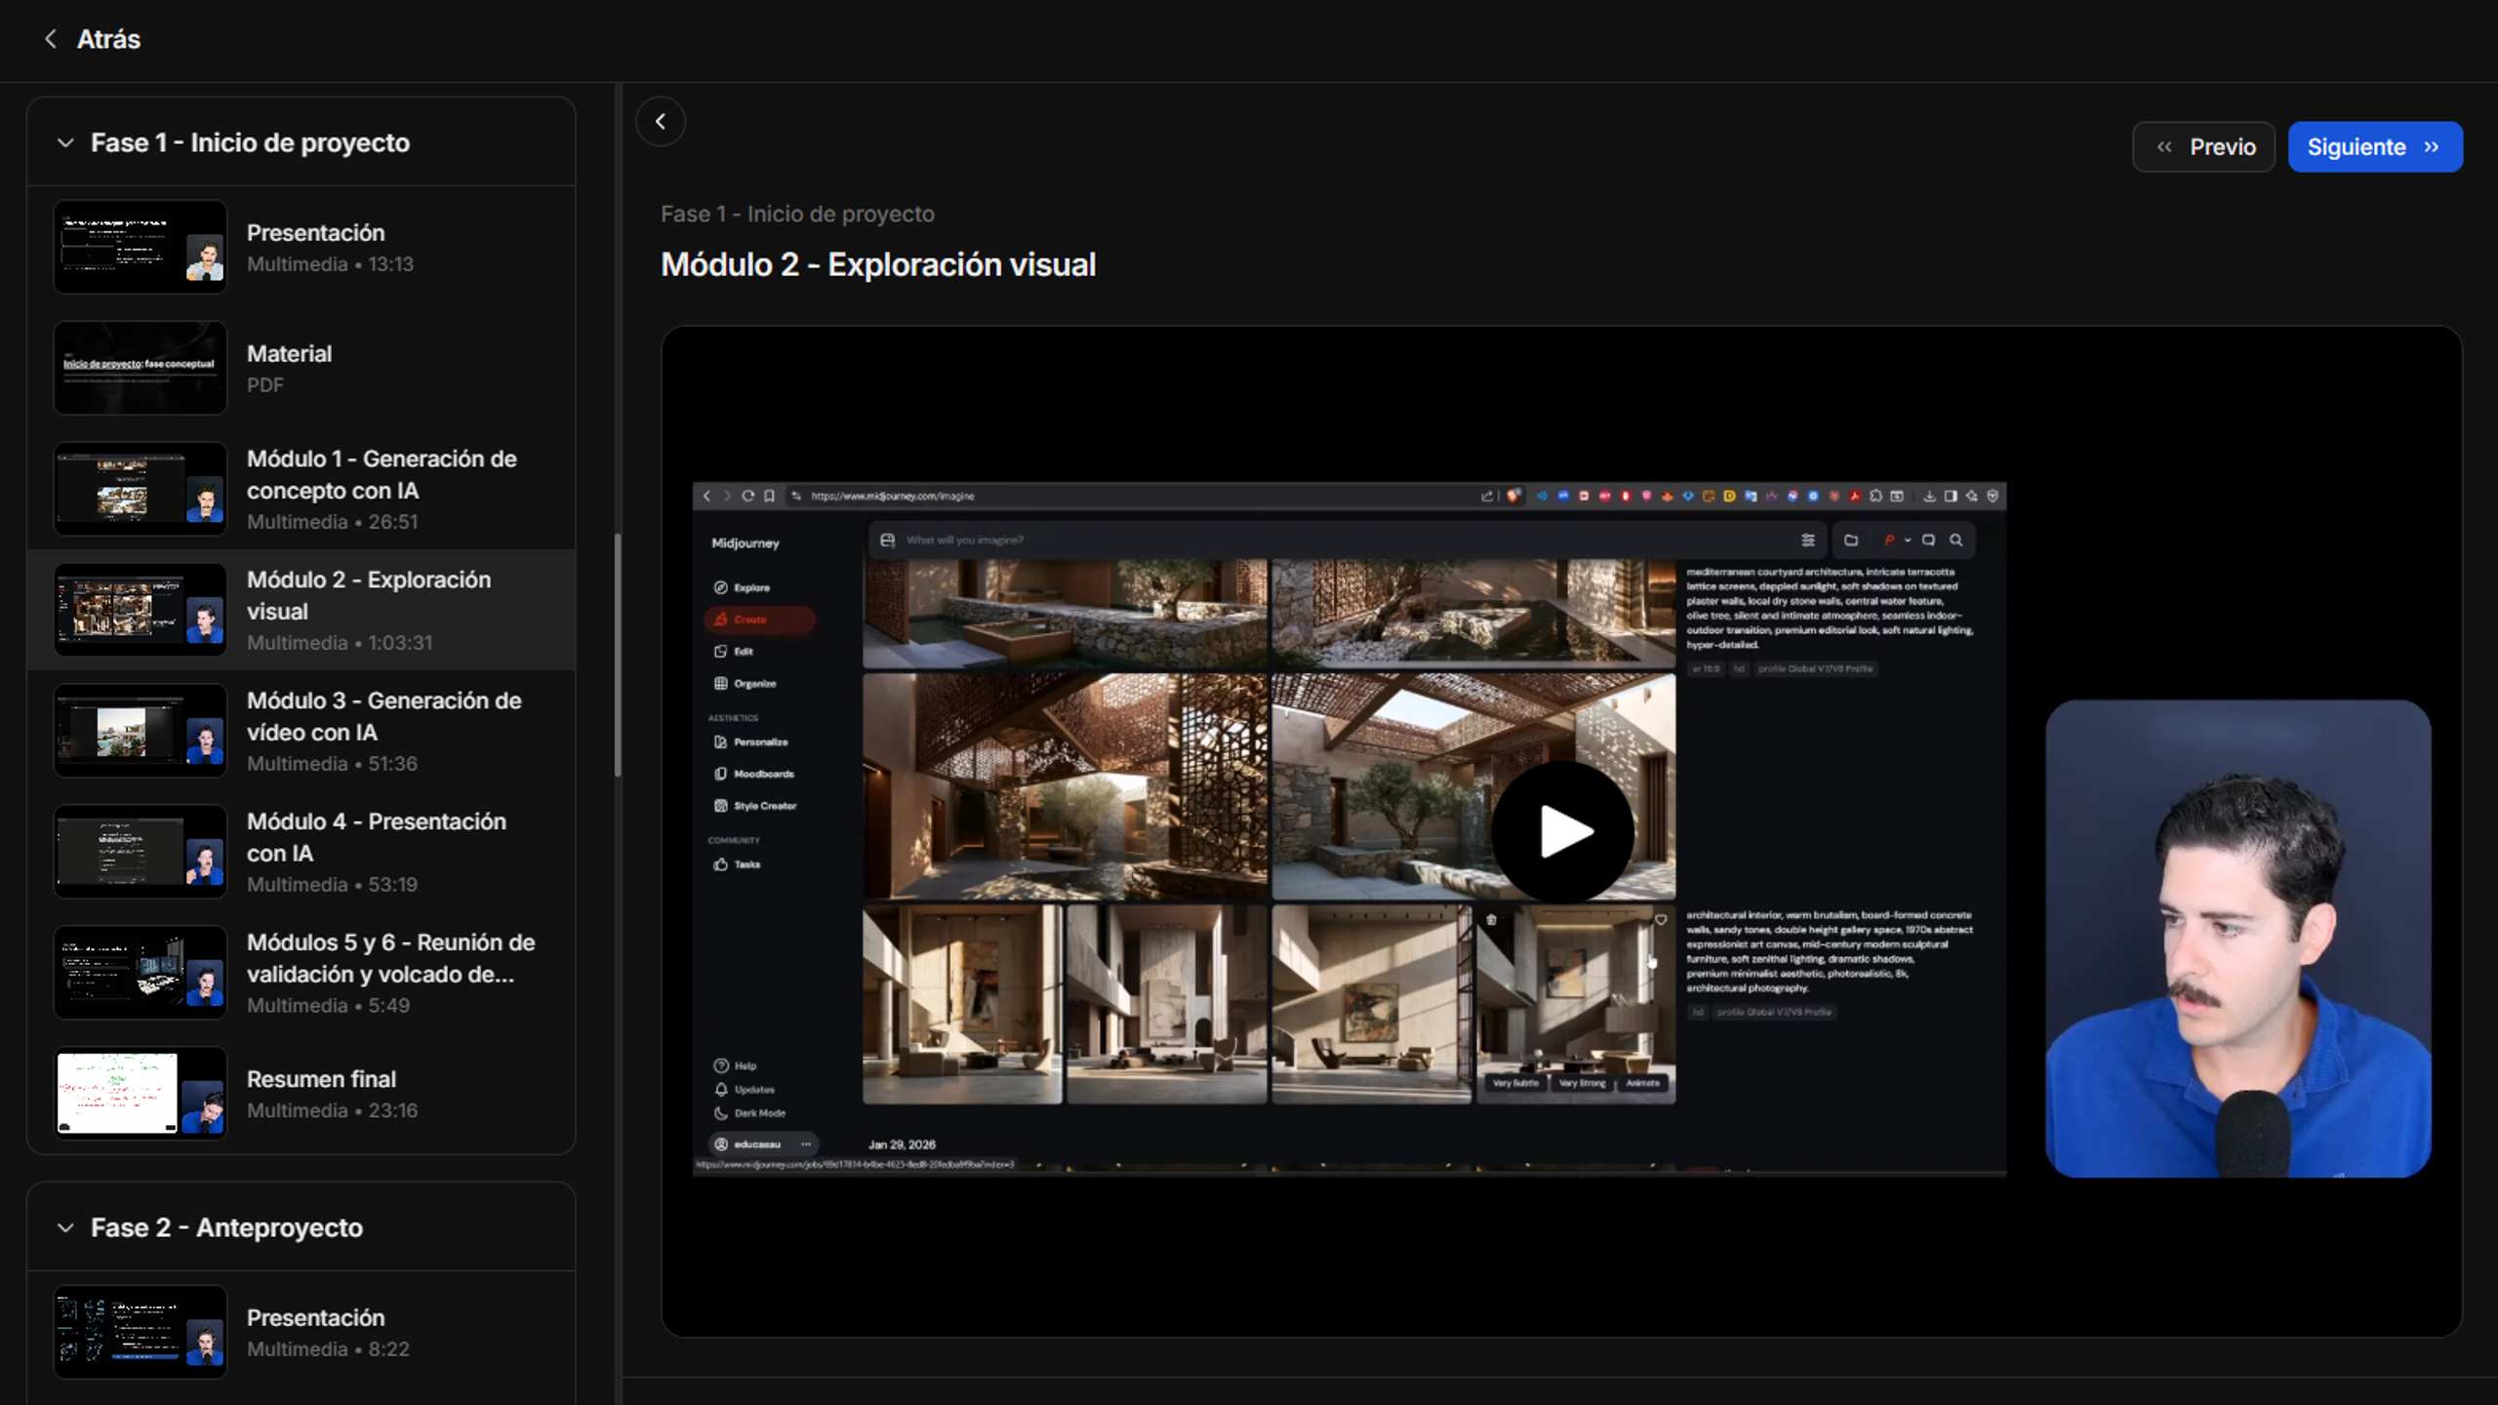
Task: Select Módulo 1 - Generación de concepto con IA
Action: tap(302, 489)
